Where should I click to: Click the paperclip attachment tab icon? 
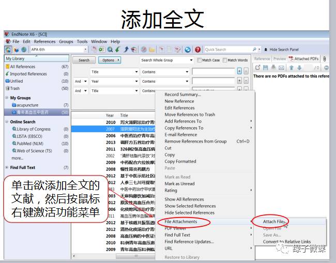325,59
